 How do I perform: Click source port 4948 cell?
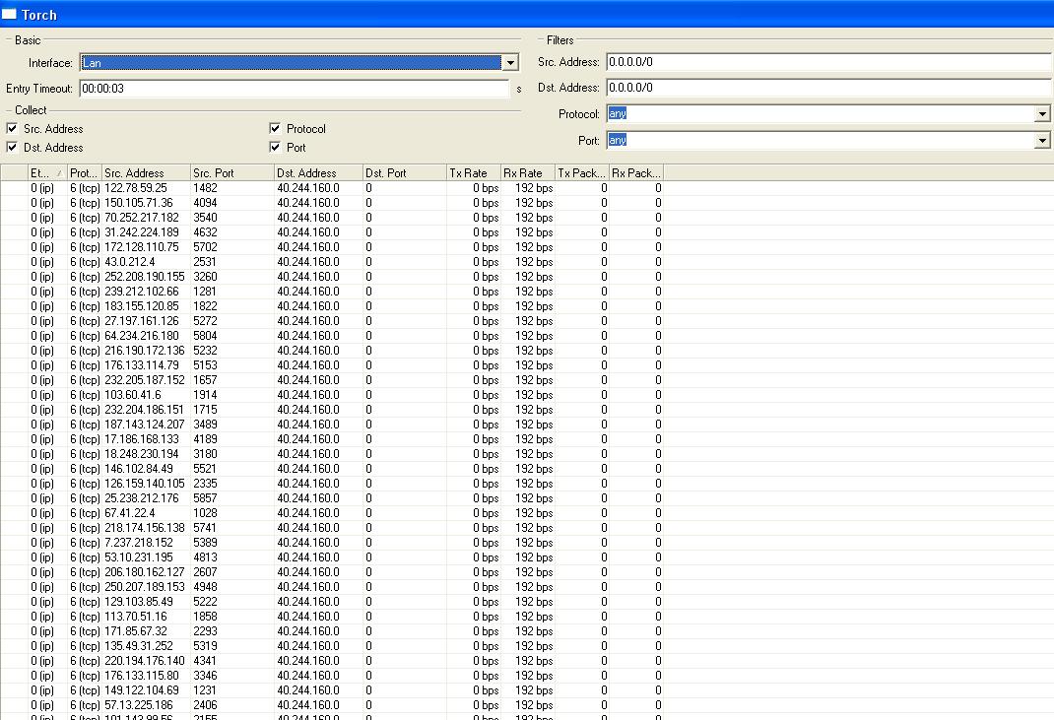[x=231, y=588]
